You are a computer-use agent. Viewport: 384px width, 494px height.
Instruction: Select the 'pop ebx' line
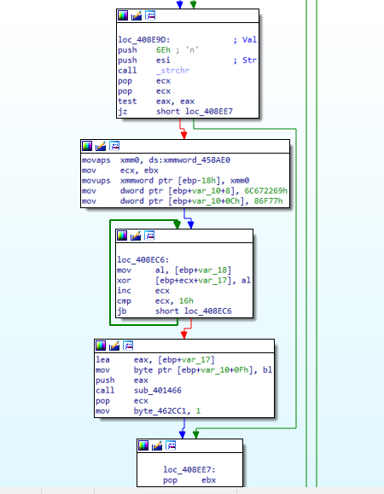pyautogui.click(x=189, y=480)
